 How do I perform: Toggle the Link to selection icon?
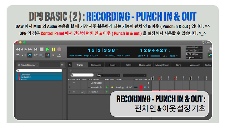pos(42,55)
